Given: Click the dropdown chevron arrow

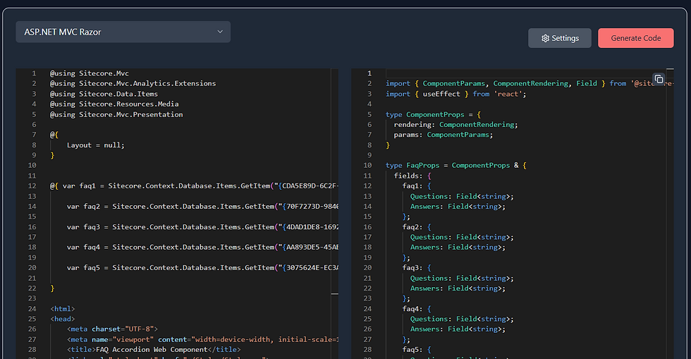Looking at the screenshot, I should click(x=220, y=32).
